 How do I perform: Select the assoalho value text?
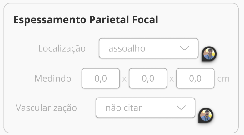pyautogui.click(x=127, y=48)
